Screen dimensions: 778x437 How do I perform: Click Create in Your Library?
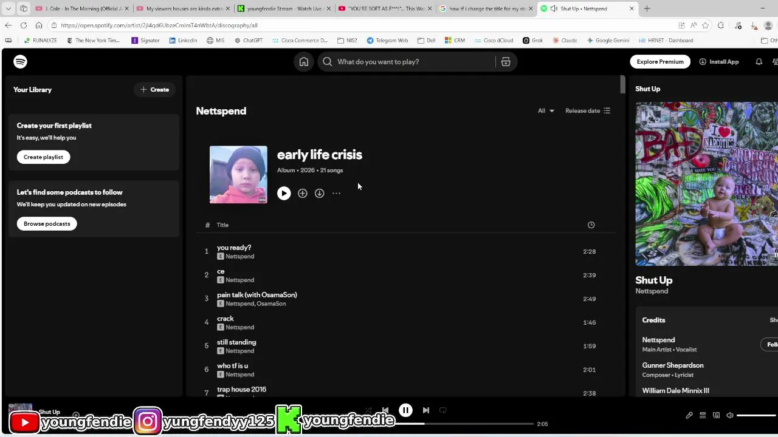[154, 89]
